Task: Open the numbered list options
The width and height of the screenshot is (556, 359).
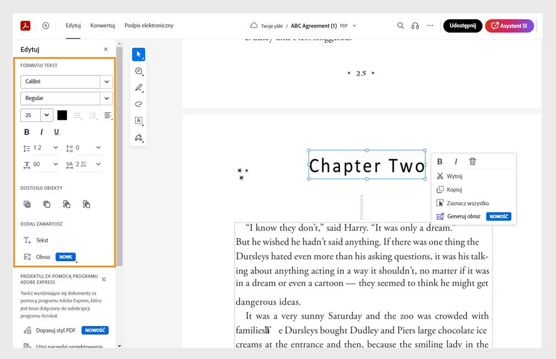Action: coord(92,115)
